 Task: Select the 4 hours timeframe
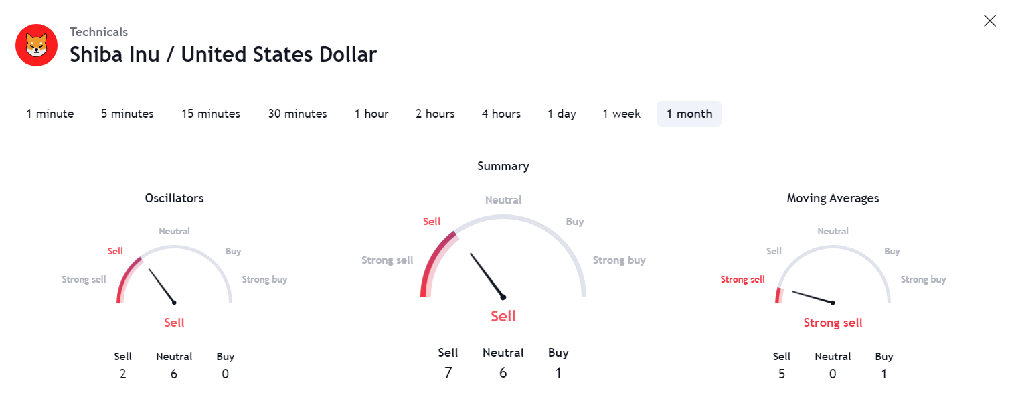pyautogui.click(x=501, y=114)
